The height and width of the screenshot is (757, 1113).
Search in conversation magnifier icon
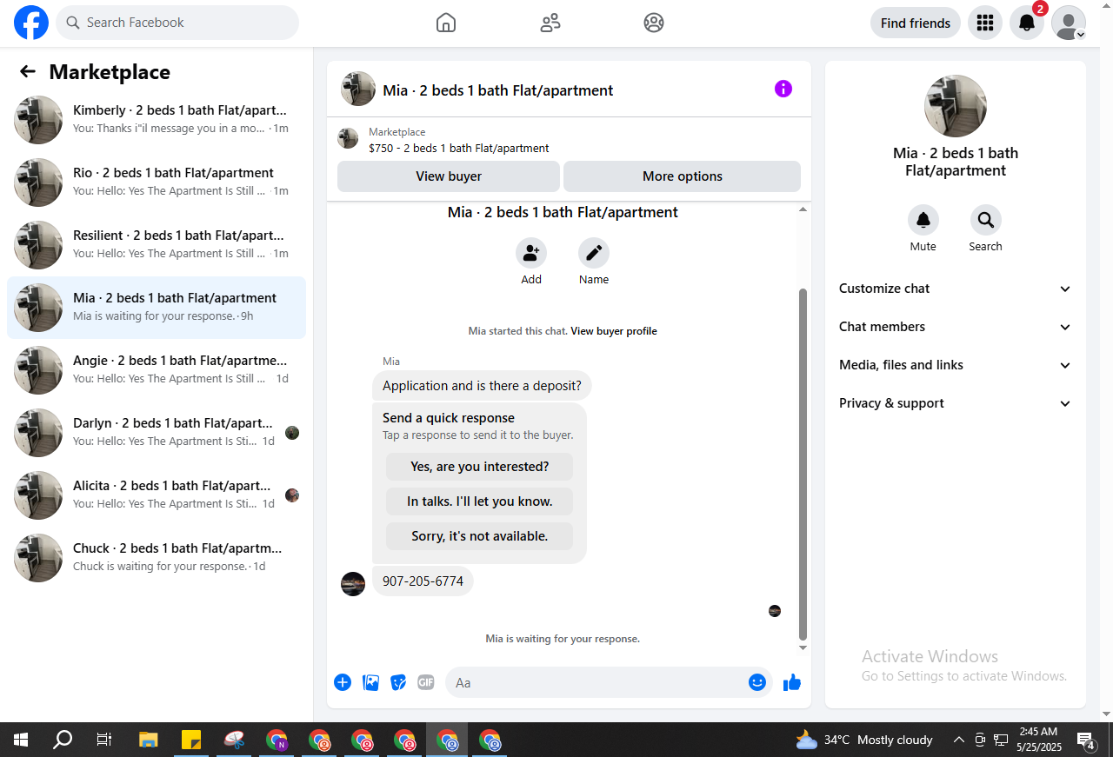click(x=986, y=220)
